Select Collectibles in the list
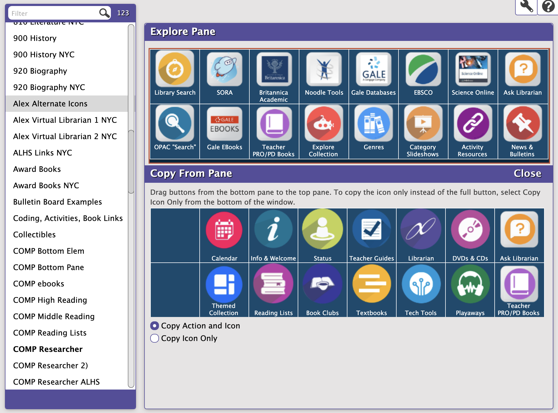The width and height of the screenshot is (558, 413). click(x=67, y=235)
